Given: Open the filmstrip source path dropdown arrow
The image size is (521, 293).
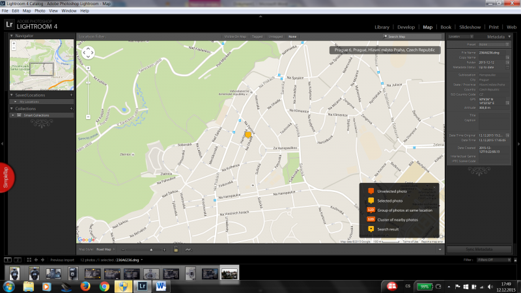Looking at the screenshot, I should (x=142, y=260).
